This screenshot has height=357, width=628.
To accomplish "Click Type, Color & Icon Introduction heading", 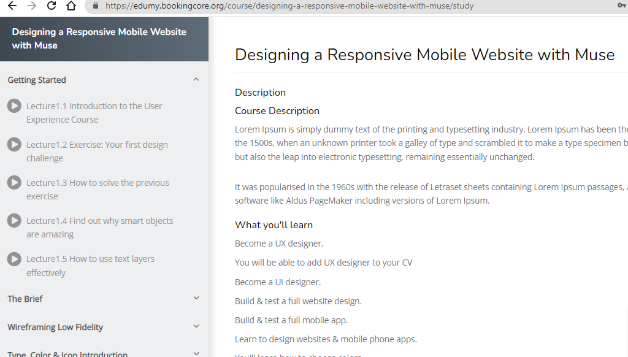I will [67, 354].
